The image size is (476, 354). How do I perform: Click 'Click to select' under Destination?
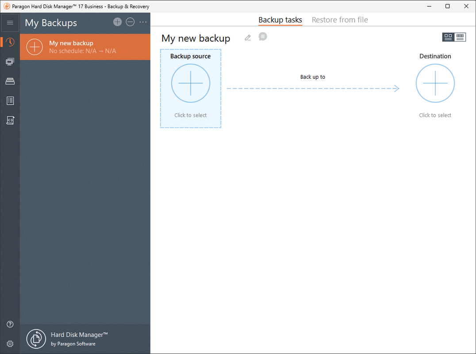pyautogui.click(x=435, y=115)
